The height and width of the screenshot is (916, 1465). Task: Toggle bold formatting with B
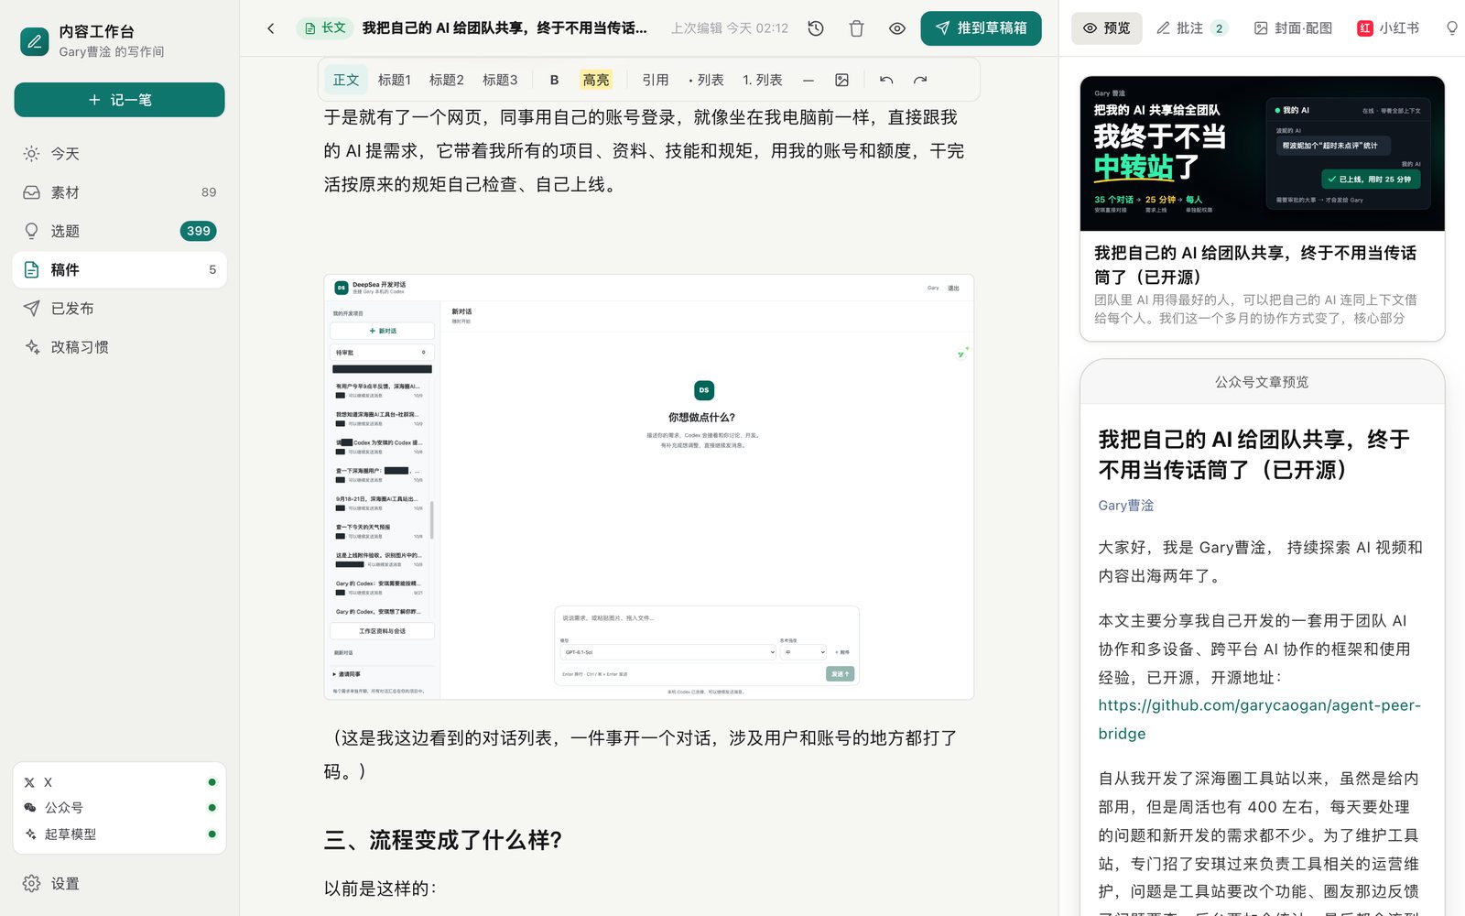coord(554,80)
